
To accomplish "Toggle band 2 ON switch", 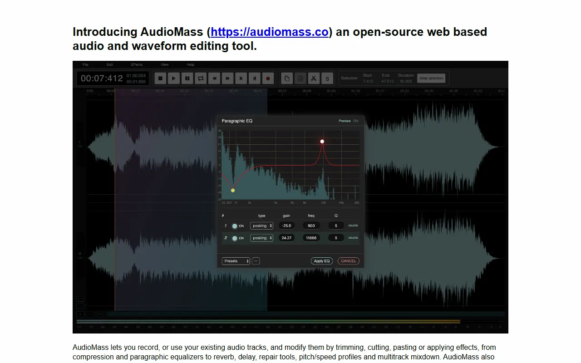I will [235, 238].
